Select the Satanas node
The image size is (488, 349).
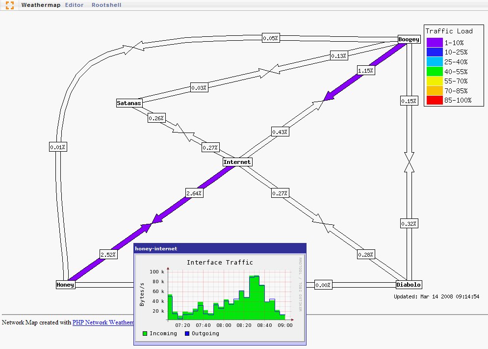129,103
